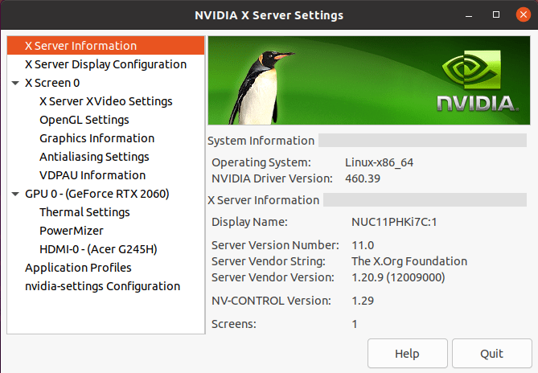
Task: Close the window with orange X button
Action: (x=524, y=14)
